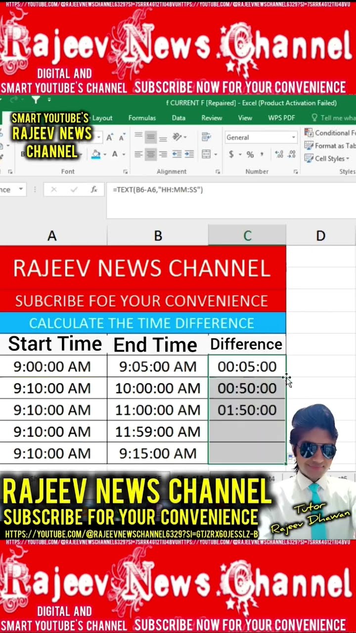Click the Increase Font Size icon

110,137
